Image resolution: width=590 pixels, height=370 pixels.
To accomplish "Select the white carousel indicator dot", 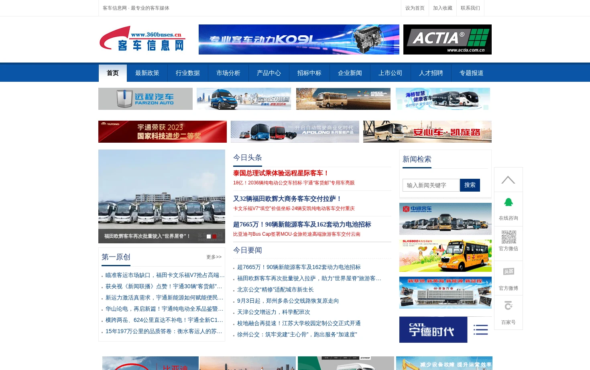I will (209, 237).
